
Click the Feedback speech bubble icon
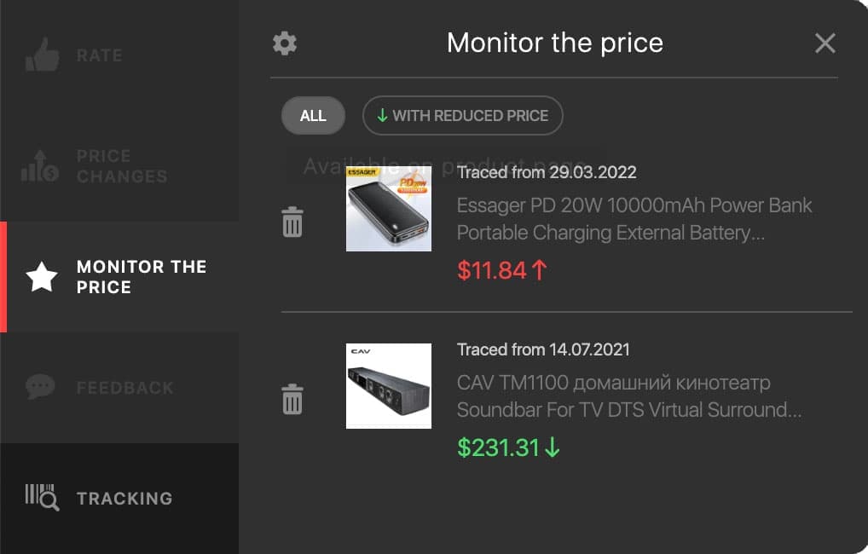[x=40, y=388]
